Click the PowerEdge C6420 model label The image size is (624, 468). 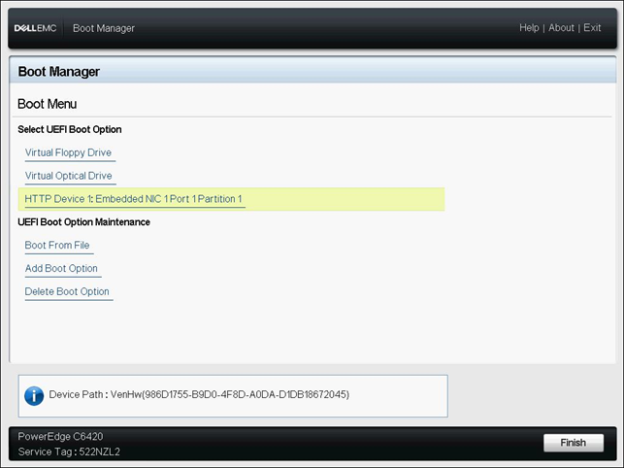click(60, 437)
